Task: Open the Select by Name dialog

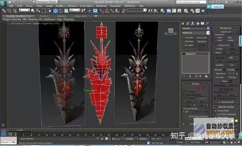Action: 38,10
